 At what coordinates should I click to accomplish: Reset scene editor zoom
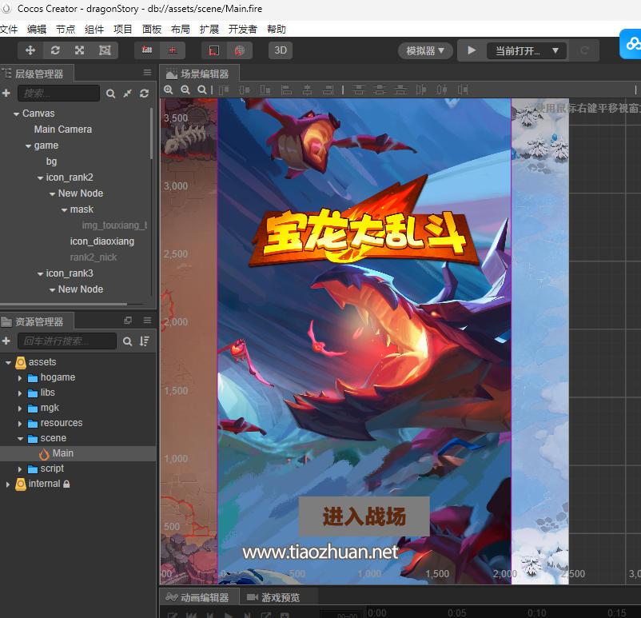[202, 90]
